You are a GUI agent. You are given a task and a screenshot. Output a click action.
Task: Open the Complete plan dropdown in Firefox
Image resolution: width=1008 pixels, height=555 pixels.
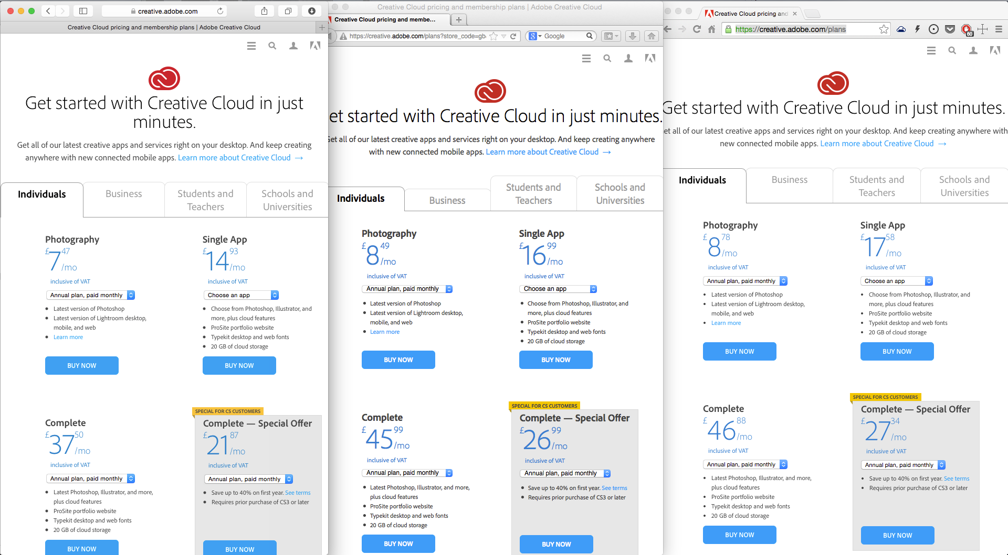point(407,473)
